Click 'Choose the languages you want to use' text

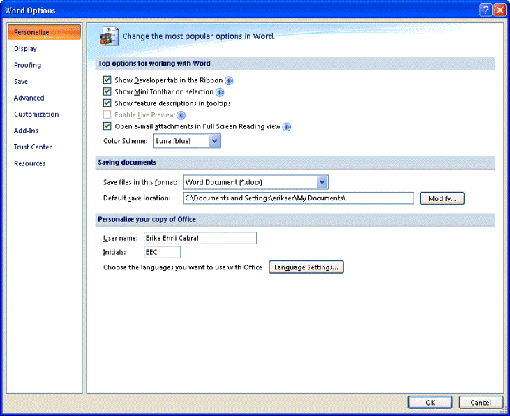click(183, 267)
